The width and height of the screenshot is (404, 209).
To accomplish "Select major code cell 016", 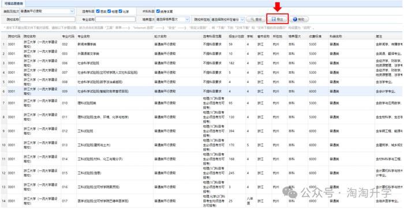I will (65, 187).
